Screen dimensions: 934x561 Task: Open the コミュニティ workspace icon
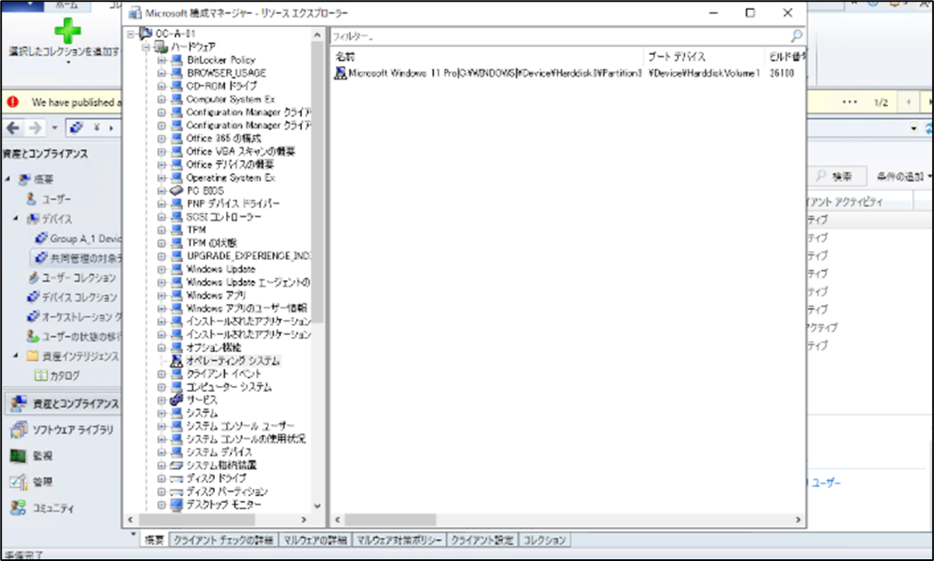[19, 508]
